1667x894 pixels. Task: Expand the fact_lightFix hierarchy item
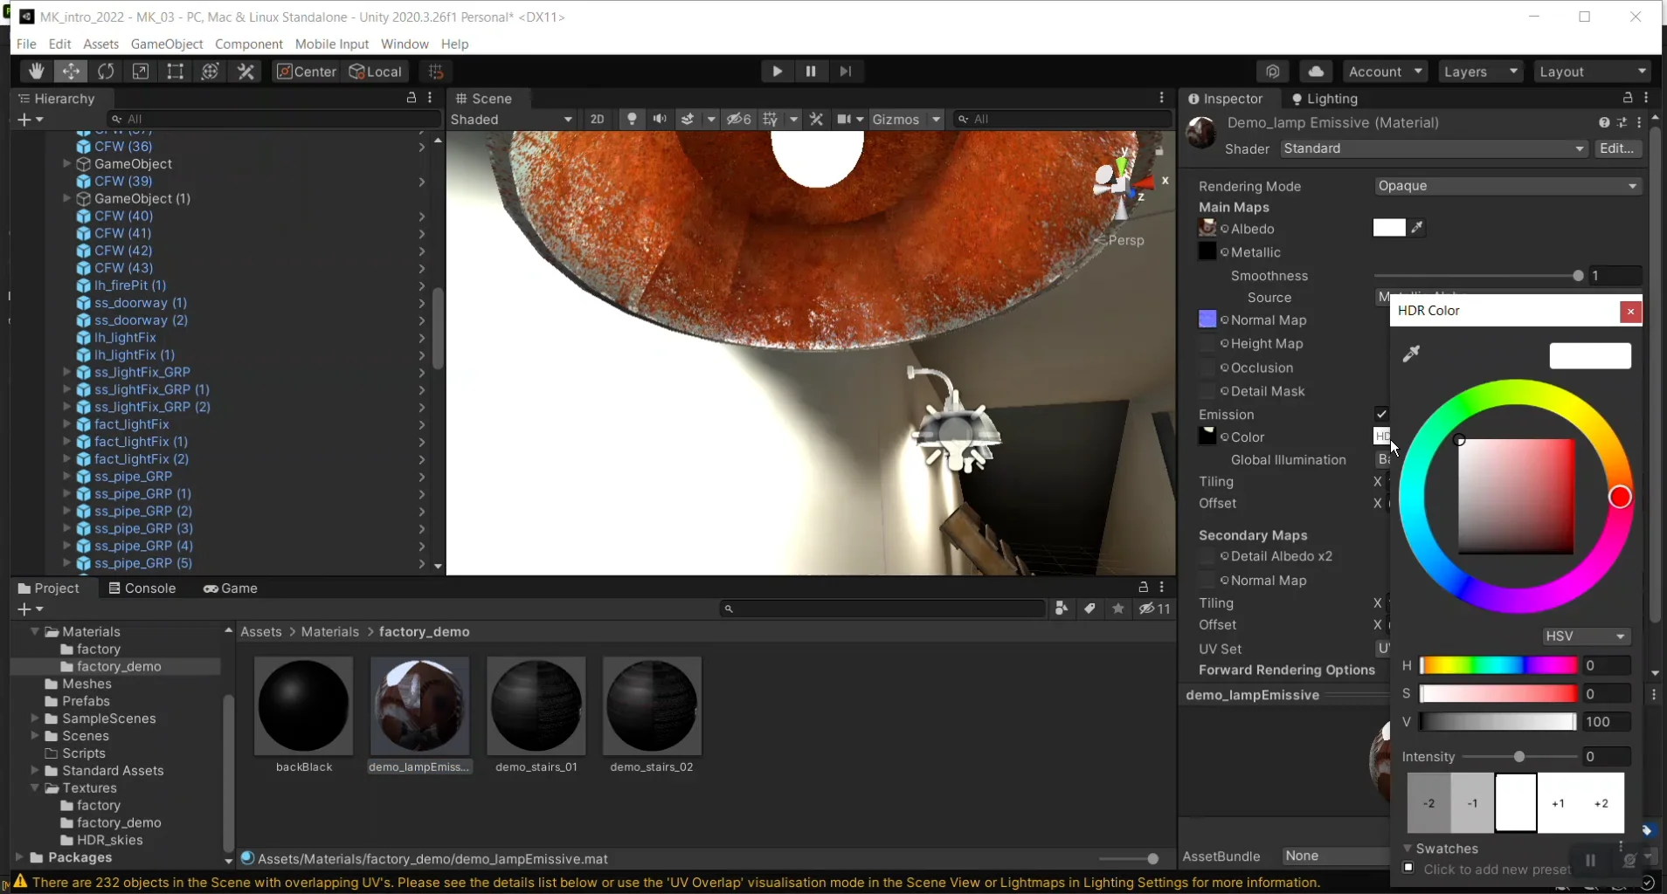click(x=68, y=425)
